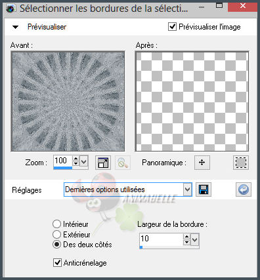The image size is (260, 280).
Task: Save preset with floppy disk icon
Action: point(204,190)
